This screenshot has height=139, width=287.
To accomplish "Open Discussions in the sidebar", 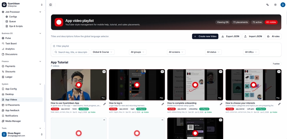I will click(11, 54).
